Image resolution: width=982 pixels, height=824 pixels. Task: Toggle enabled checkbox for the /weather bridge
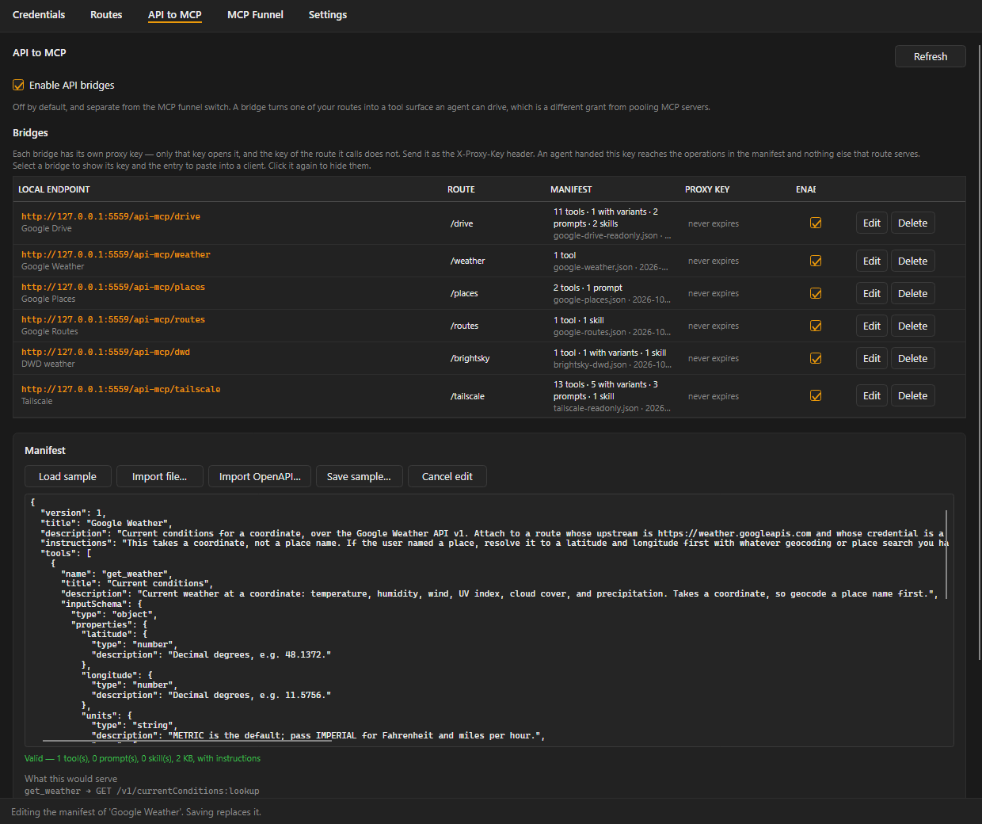[x=816, y=261]
